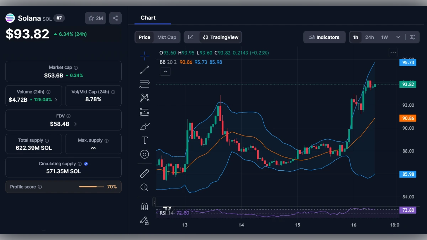Open the timeframe dropdown chevron
427x240 pixels.
[x=398, y=37]
